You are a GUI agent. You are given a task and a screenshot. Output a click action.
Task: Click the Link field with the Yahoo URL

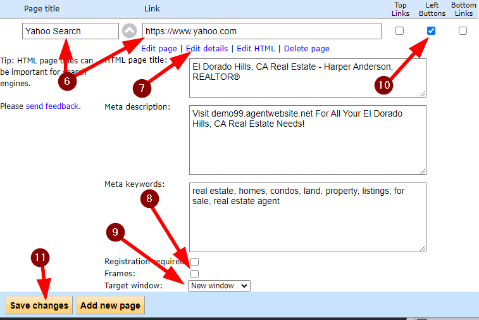(x=261, y=31)
